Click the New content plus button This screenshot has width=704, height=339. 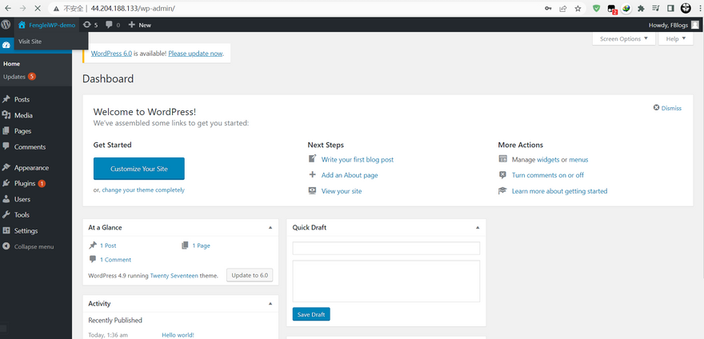[x=139, y=25]
